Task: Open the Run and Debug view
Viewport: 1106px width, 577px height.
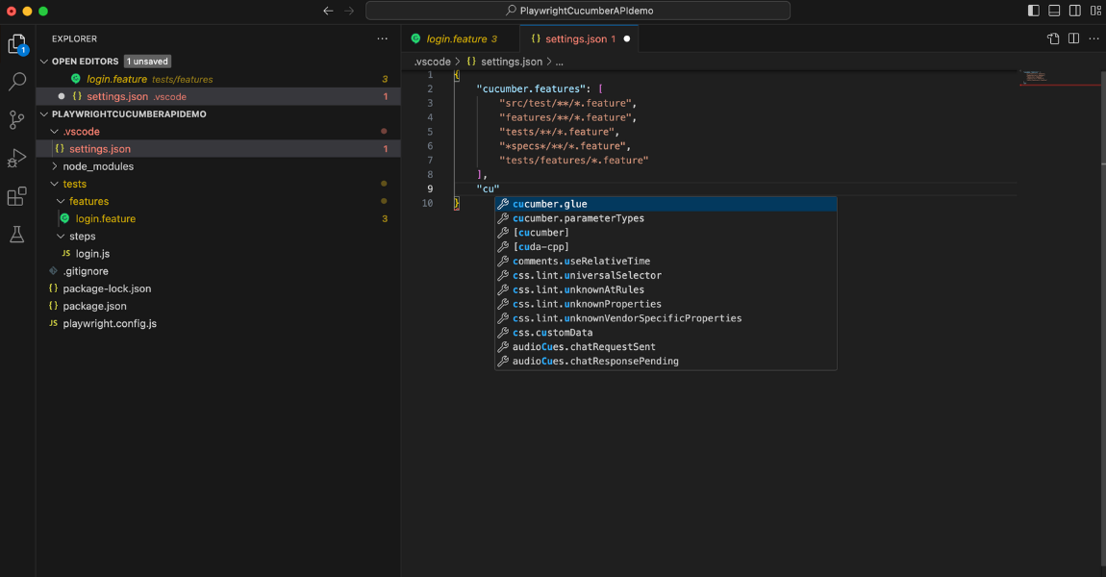Action: (17, 158)
